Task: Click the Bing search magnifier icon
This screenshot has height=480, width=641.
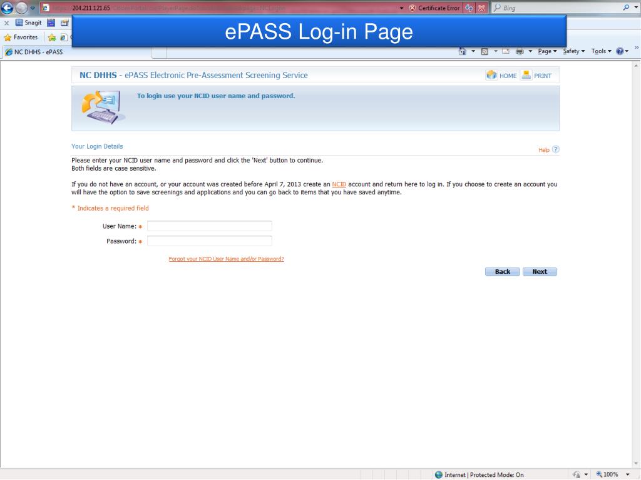Action: 626,7
